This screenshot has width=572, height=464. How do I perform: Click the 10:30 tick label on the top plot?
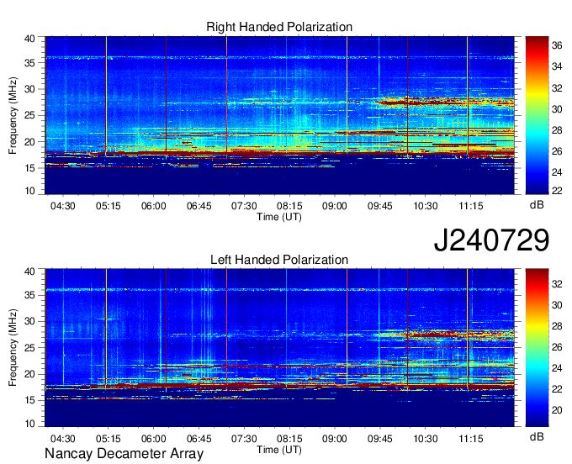click(426, 206)
